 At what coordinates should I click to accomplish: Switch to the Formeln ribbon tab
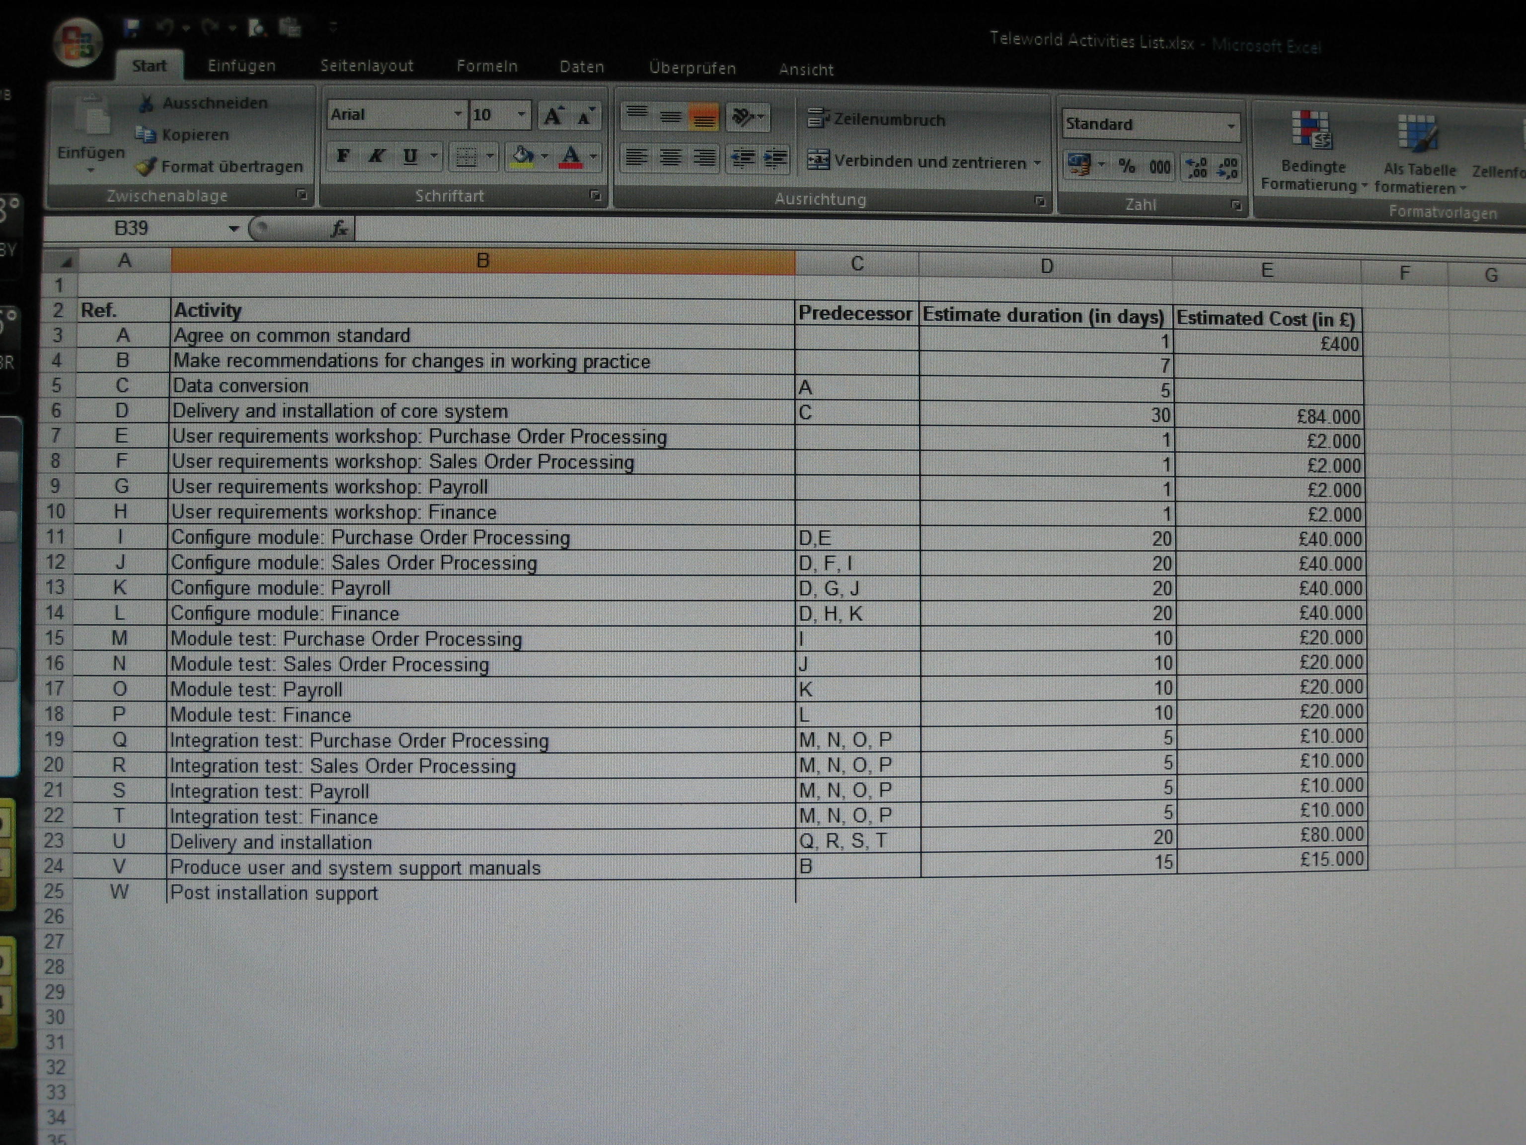tap(486, 66)
